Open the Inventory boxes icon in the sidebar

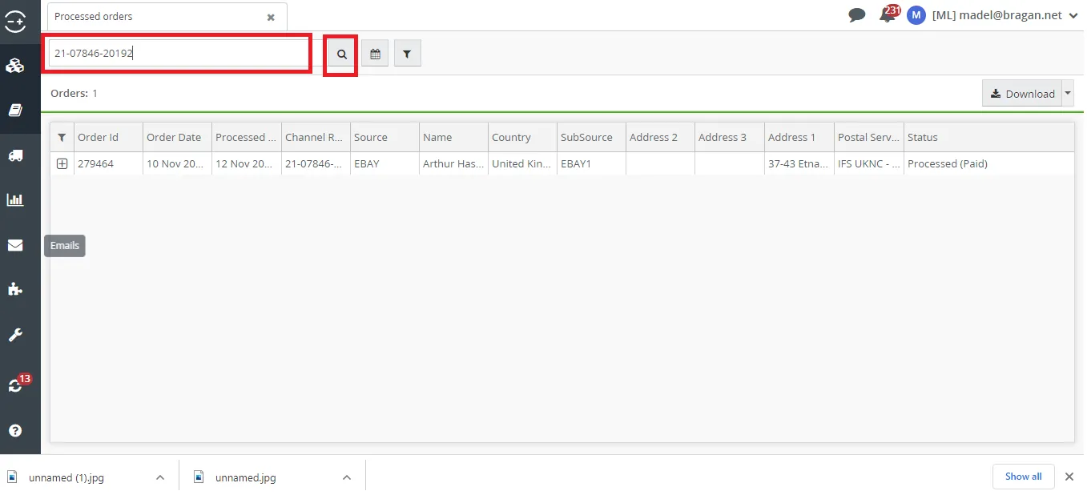click(x=15, y=66)
